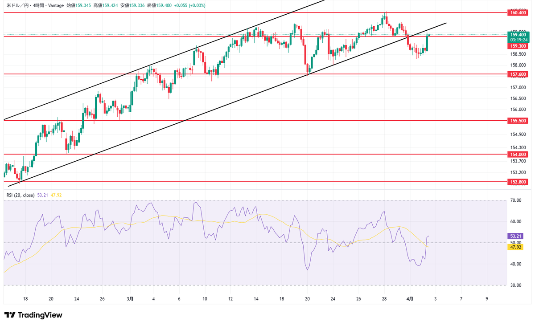The width and height of the screenshot is (535, 326).
Task: Select the green 159.400 current price label
Action: pyautogui.click(x=518, y=34)
